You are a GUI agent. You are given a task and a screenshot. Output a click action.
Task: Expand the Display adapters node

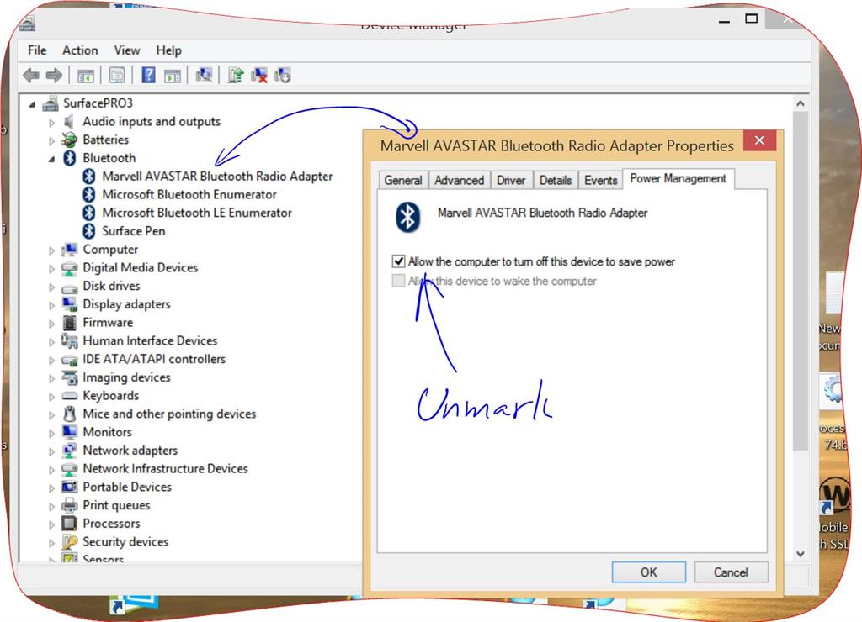coord(51,305)
